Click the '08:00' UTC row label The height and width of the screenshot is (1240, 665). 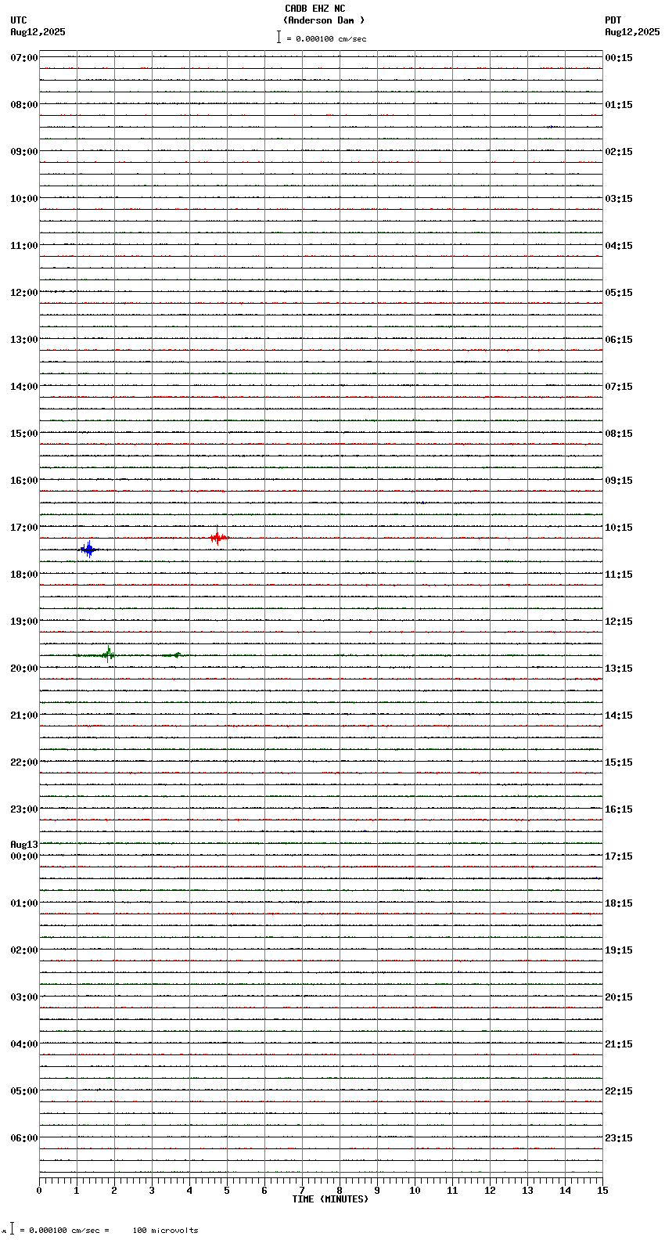click(24, 105)
